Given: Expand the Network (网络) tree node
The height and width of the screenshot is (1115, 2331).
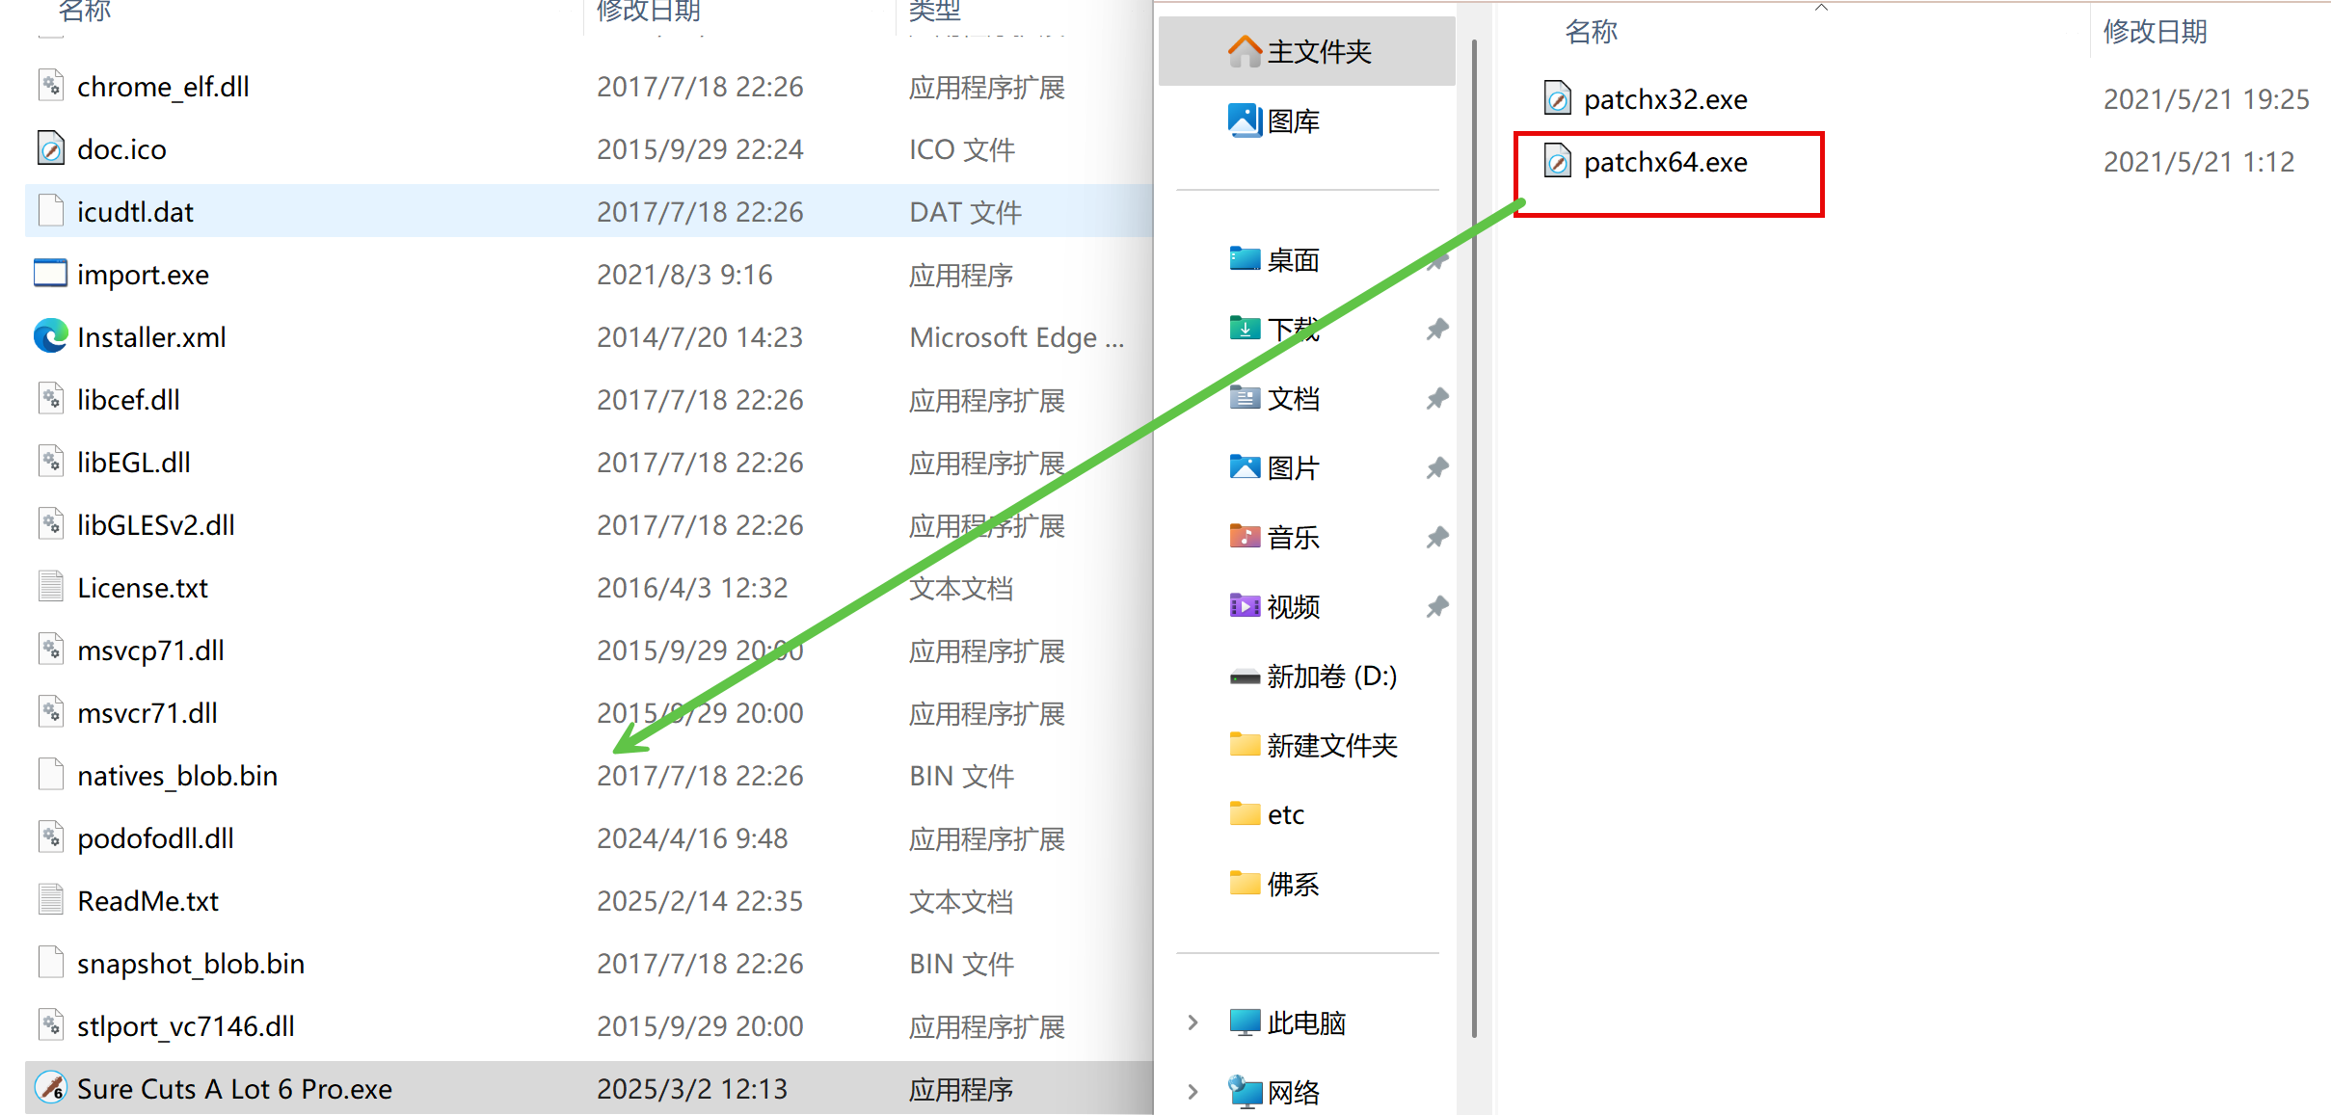Looking at the screenshot, I should coord(1193,1092).
